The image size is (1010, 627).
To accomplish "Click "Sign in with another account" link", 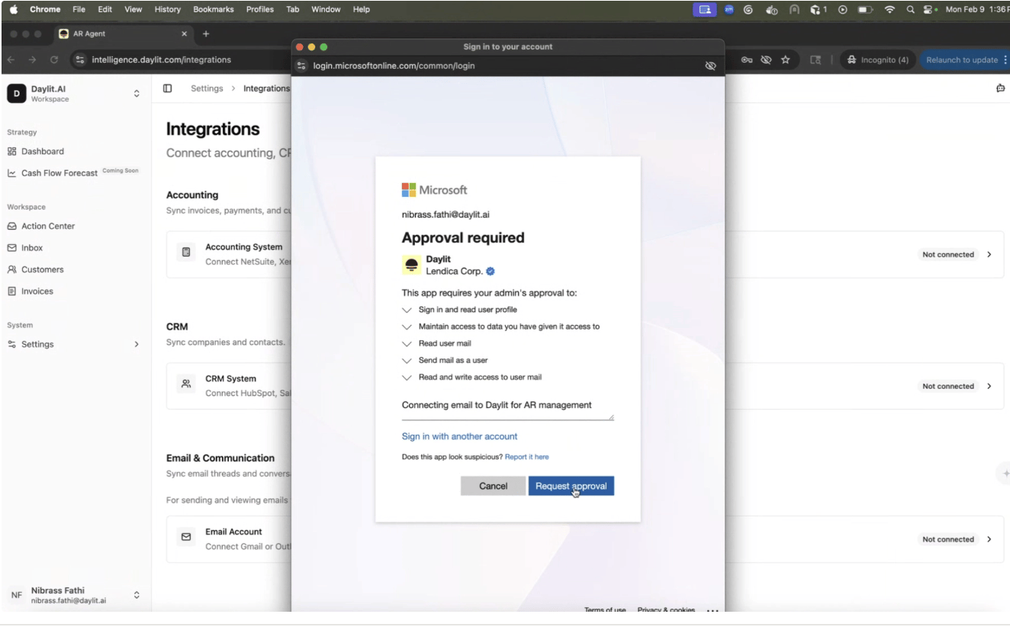I will click(459, 436).
